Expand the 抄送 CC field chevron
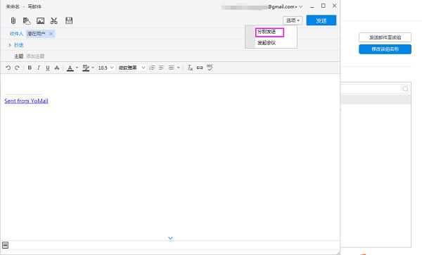The width and height of the screenshot is (422, 255). click(10, 45)
